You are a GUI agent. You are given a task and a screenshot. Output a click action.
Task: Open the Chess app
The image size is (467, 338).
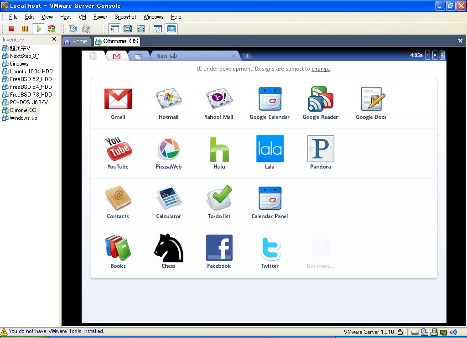(169, 248)
